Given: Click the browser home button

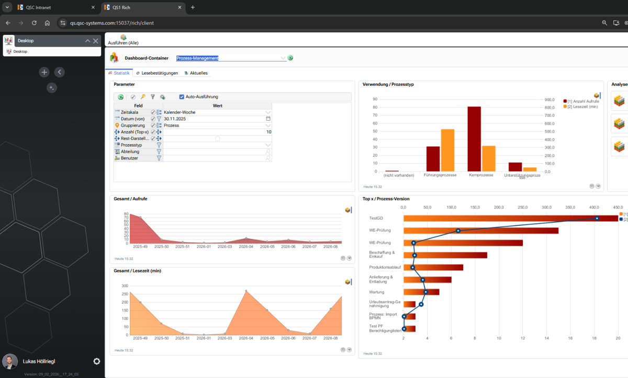Looking at the screenshot, I should pyautogui.click(x=47, y=23).
